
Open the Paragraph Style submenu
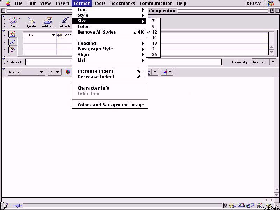click(110, 49)
